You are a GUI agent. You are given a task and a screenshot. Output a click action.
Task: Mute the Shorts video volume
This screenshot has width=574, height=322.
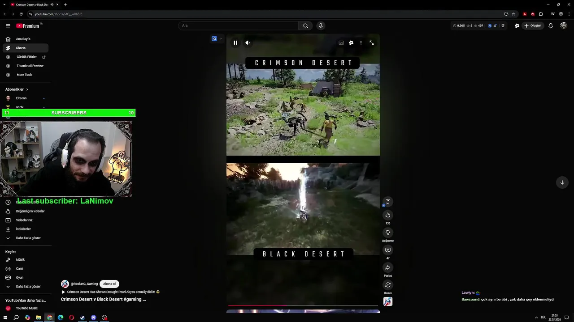pos(248,42)
